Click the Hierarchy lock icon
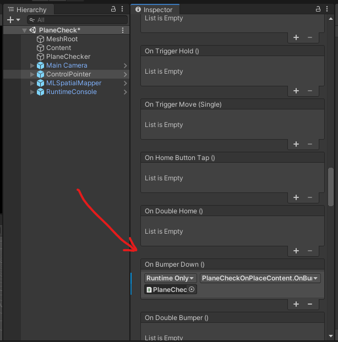 [113, 9]
